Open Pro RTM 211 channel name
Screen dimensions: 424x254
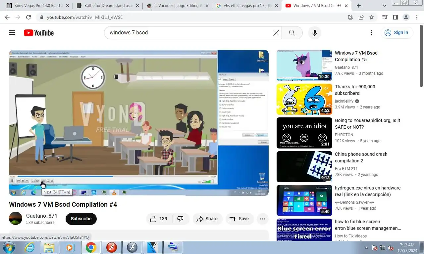[346, 169]
